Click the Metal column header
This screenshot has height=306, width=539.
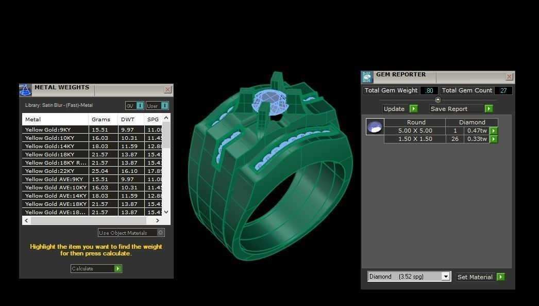(55, 119)
